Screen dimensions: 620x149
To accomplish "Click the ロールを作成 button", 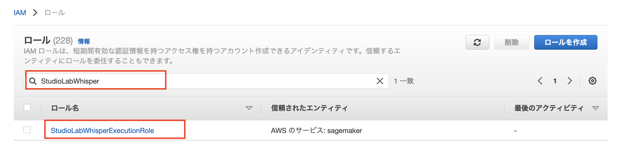I will (566, 42).
